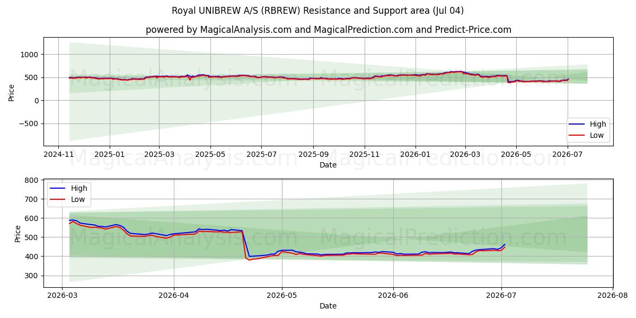Click 'Low' in the bottom chart legend
This screenshot has width=636, height=318.
tap(78, 199)
